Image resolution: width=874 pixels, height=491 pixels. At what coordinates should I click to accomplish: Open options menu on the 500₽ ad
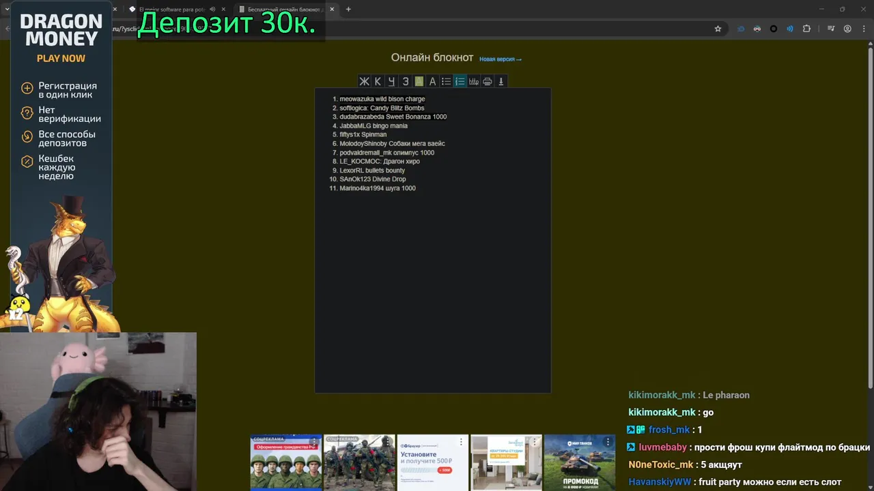click(461, 442)
